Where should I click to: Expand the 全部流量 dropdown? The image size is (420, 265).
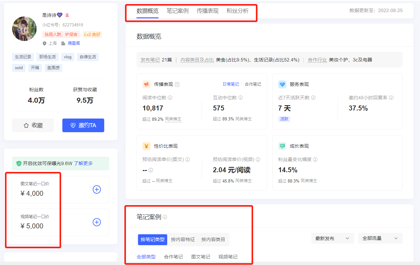tap(380, 238)
